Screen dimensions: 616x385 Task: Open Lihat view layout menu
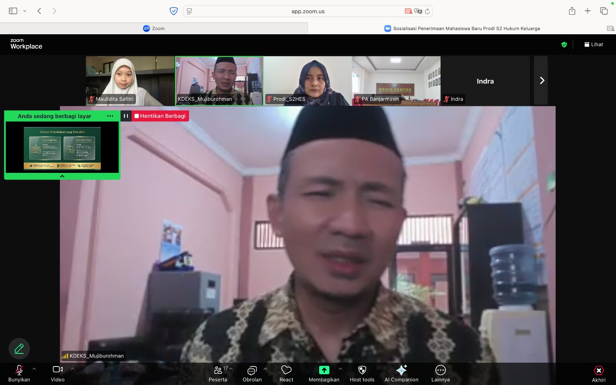(x=594, y=45)
